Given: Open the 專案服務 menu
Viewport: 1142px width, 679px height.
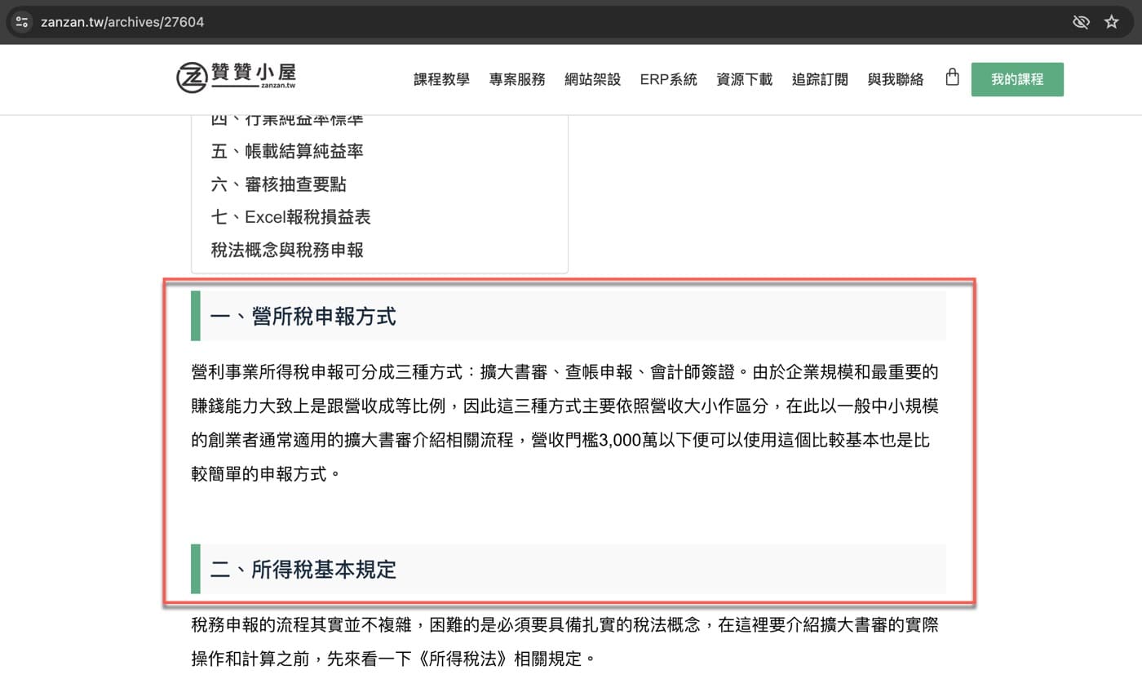Looking at the screenshot, I should 517,79.
